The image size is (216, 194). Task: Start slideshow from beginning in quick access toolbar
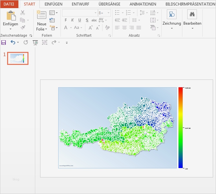coord(35,42)
